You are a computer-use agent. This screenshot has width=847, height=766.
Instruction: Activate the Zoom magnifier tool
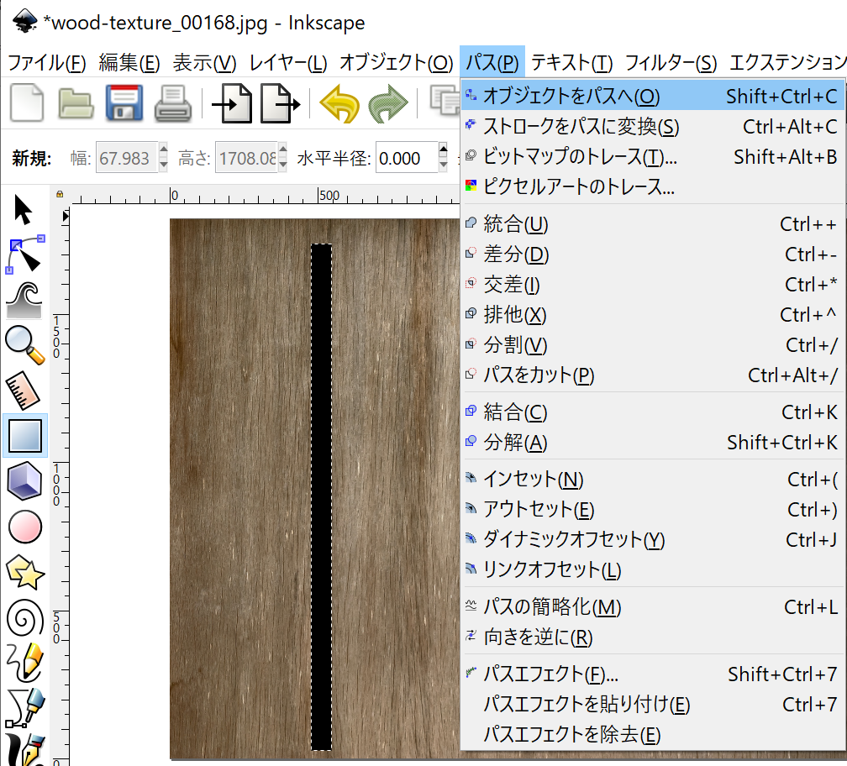click(x=24, y=344)
